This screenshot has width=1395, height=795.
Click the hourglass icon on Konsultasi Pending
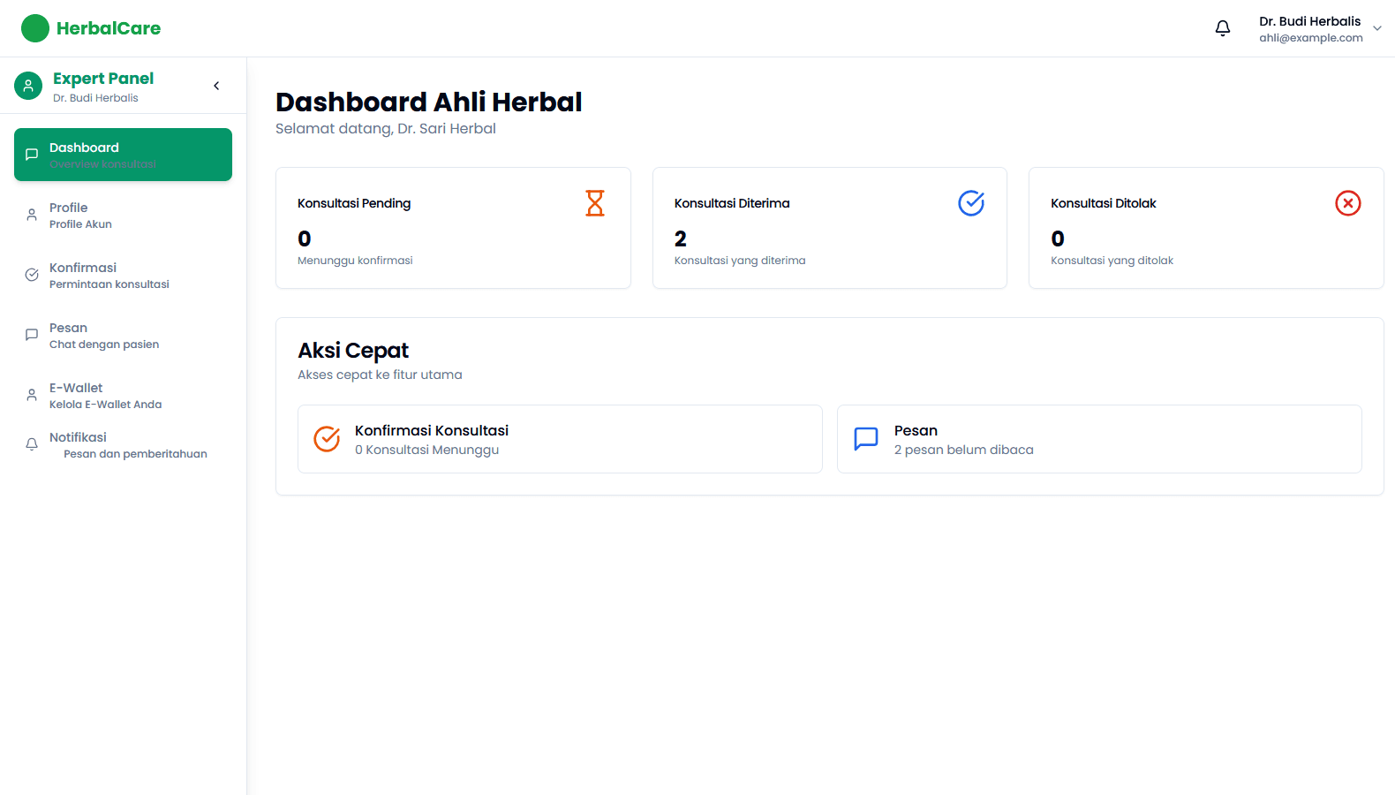[x=595, y=203]
